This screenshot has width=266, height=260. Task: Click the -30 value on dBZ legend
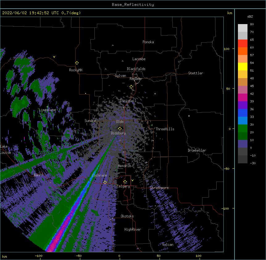click(x=253, y=163)
